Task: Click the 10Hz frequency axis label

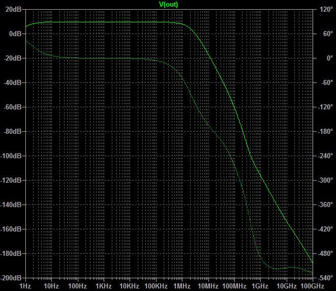Action: 51,286
